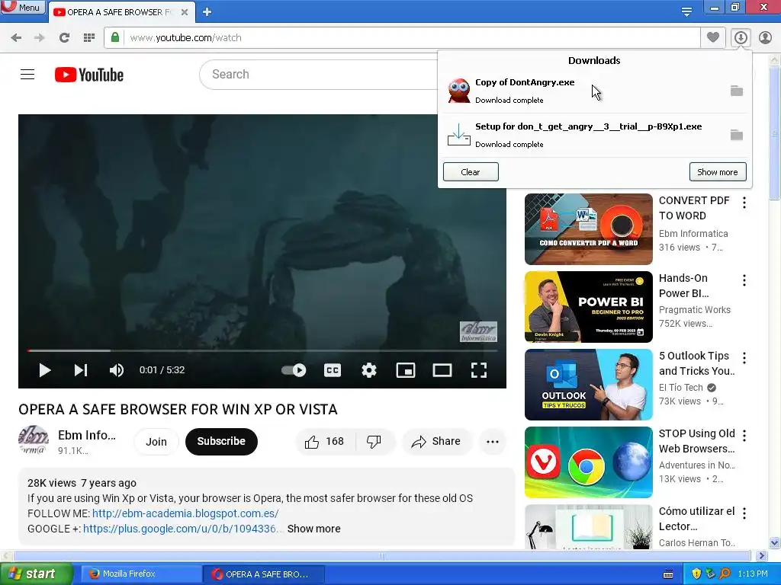Switch to theater mode
This screenshot has height=585, width=781.
tap(442, 370)
